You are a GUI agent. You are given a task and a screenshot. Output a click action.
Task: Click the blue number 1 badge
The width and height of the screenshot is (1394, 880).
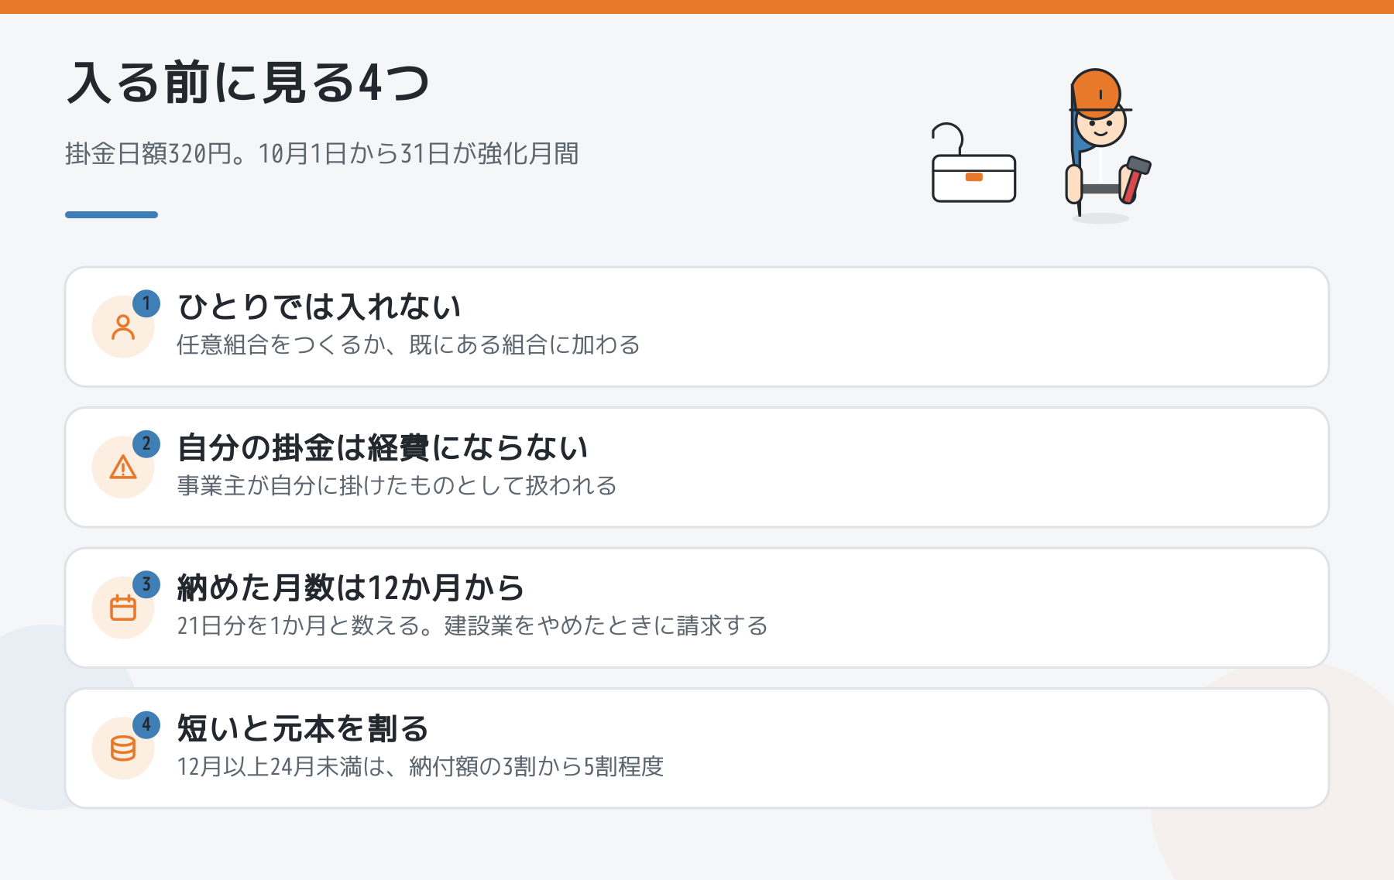(146, 303)
